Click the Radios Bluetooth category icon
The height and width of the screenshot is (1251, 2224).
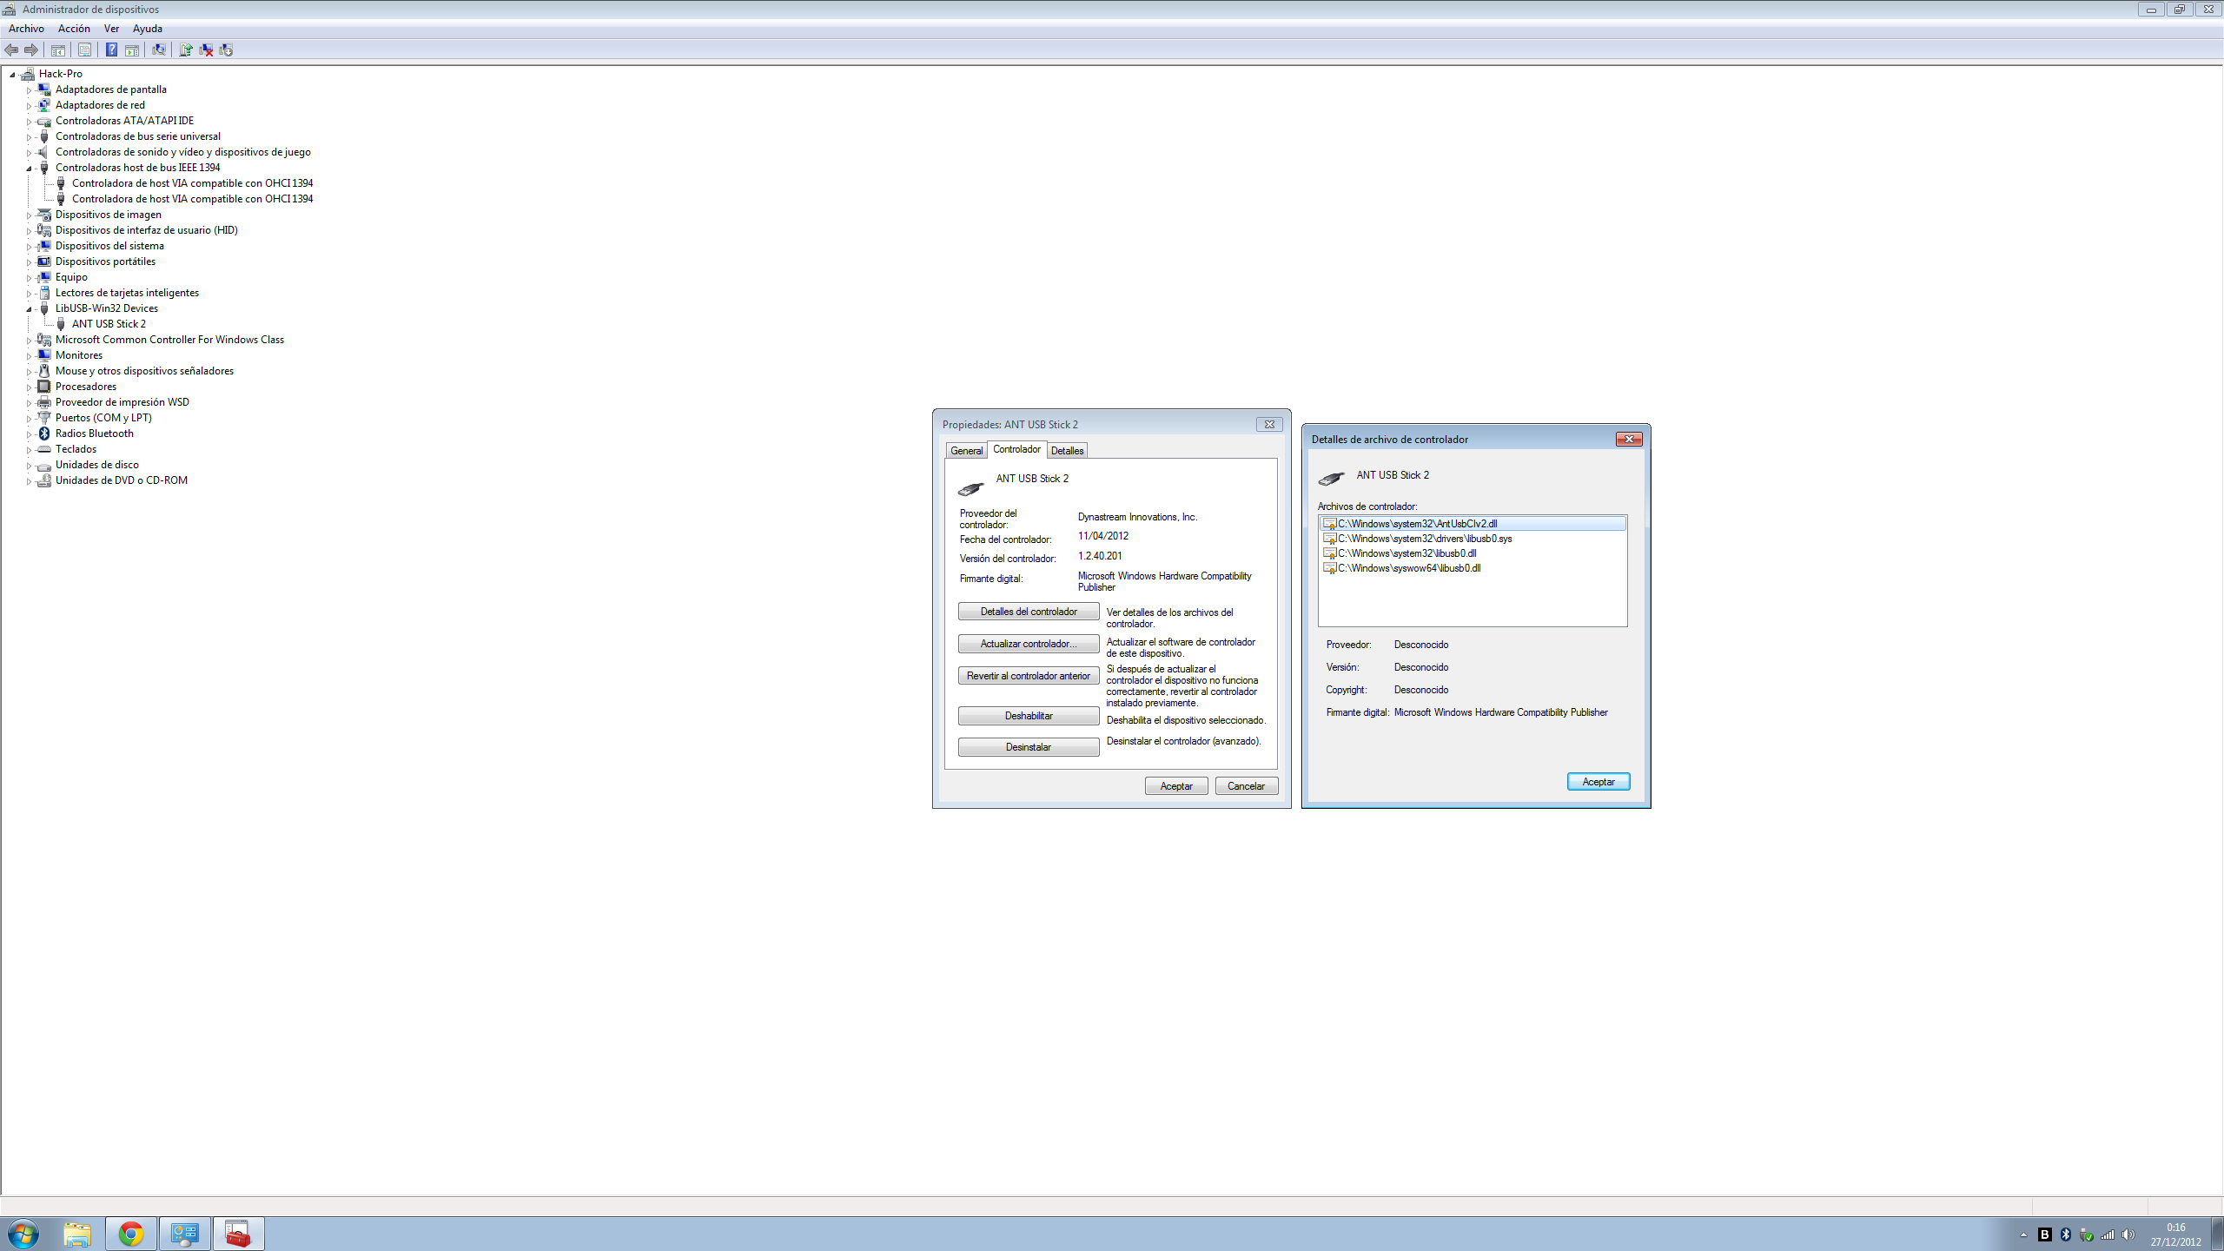coord(44,434)
